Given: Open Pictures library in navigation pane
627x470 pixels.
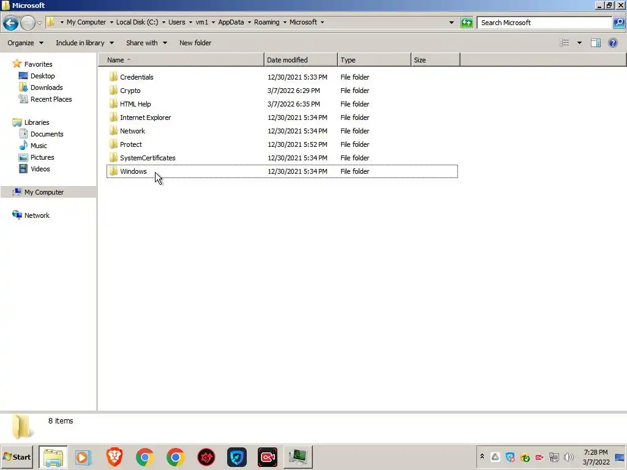Looking at the screenshot, I should pyautogui.click(x=42, y=157).
